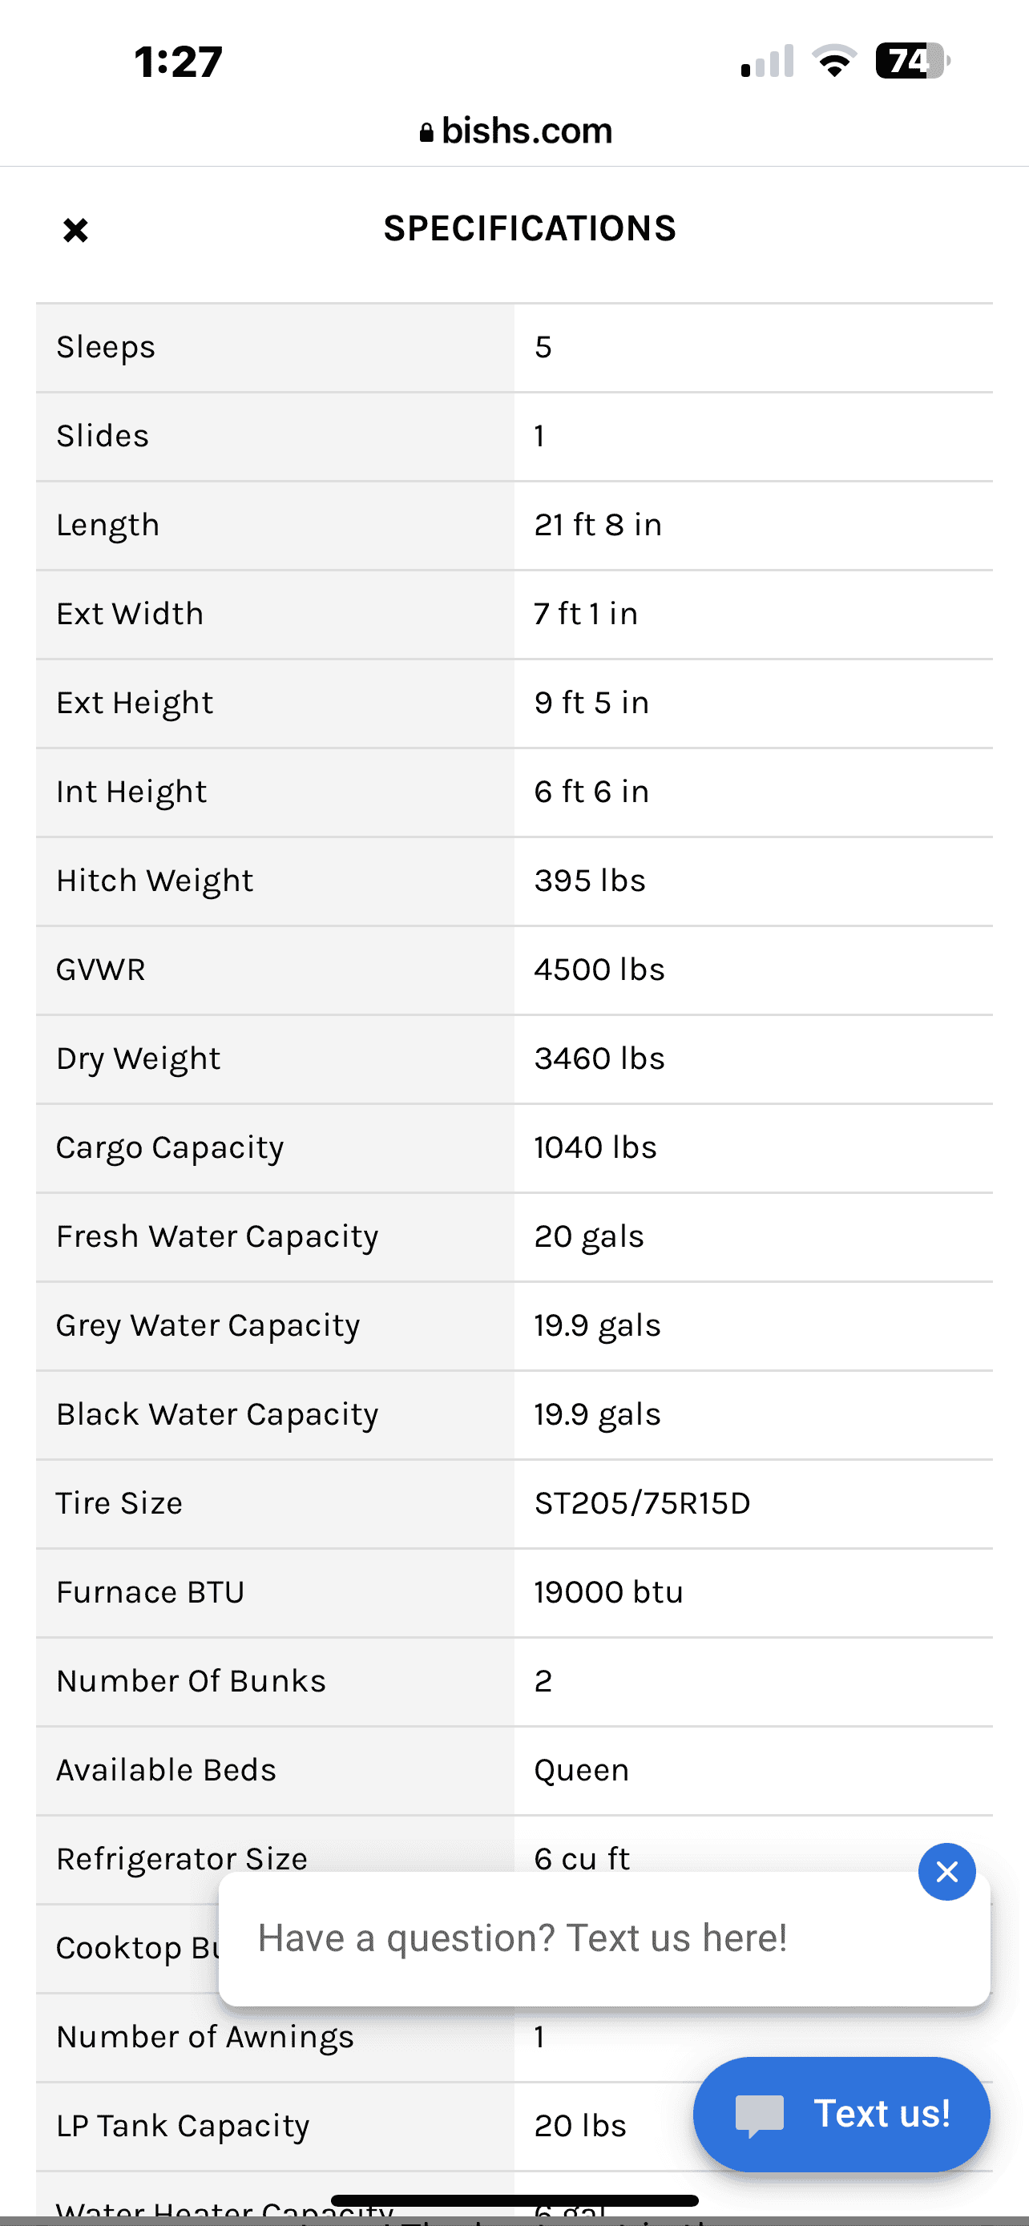The height and width of the screenshot is (2226, 1029).
Task: Select the Tire Size value ST205/75R15D
Action: pos(642,1503)
